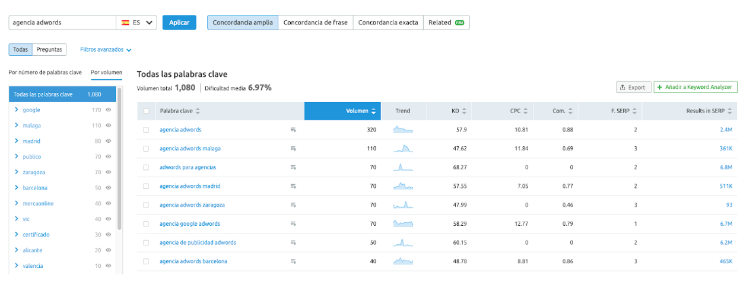Open trend chart for adwords para agencias

(x=403, y=167)
